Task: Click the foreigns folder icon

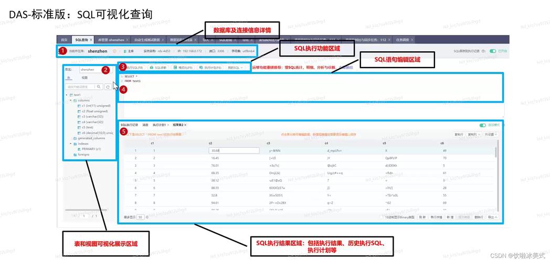Action: point(75,155)
